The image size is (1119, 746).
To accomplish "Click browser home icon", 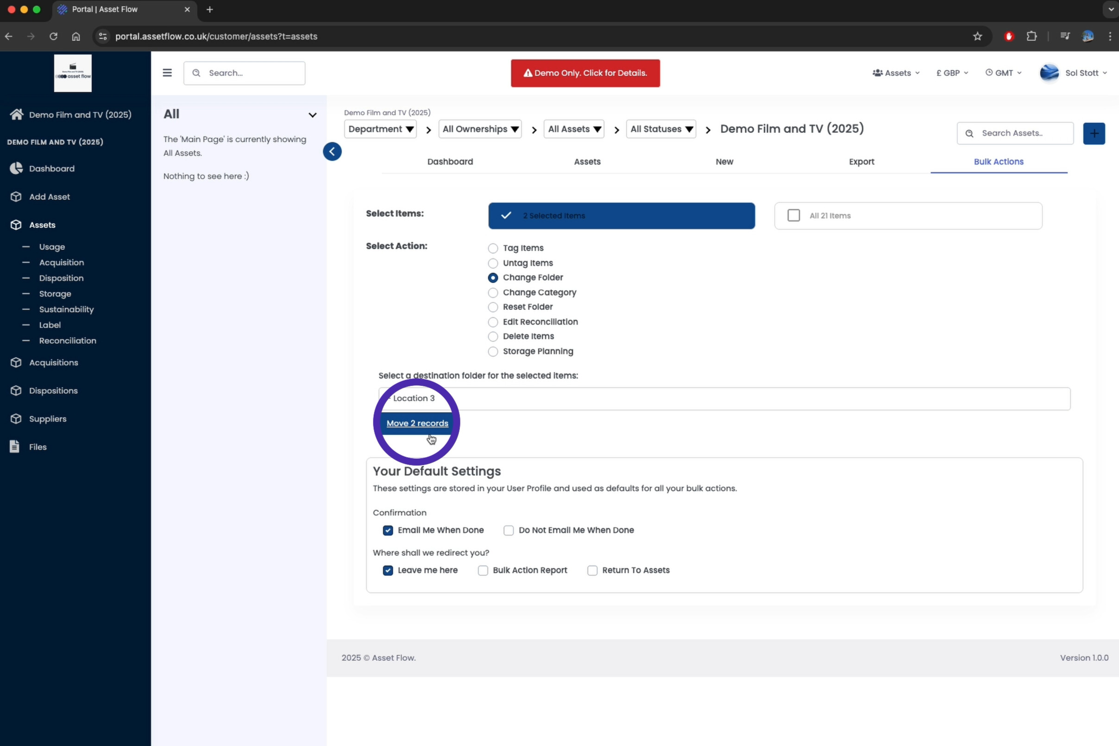I will coord(76,36).
